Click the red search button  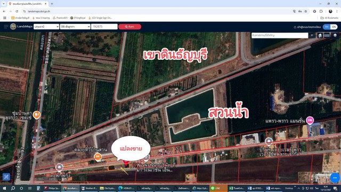(129, 27)
